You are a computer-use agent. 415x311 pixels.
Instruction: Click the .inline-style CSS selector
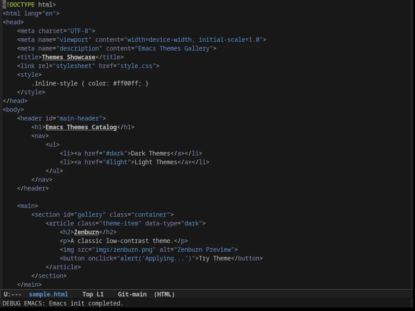point(54,83)
